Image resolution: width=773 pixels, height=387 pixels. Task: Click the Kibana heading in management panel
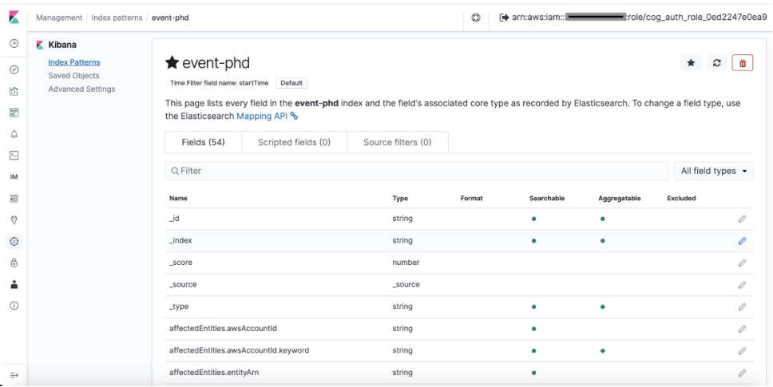tap(62, 45)
